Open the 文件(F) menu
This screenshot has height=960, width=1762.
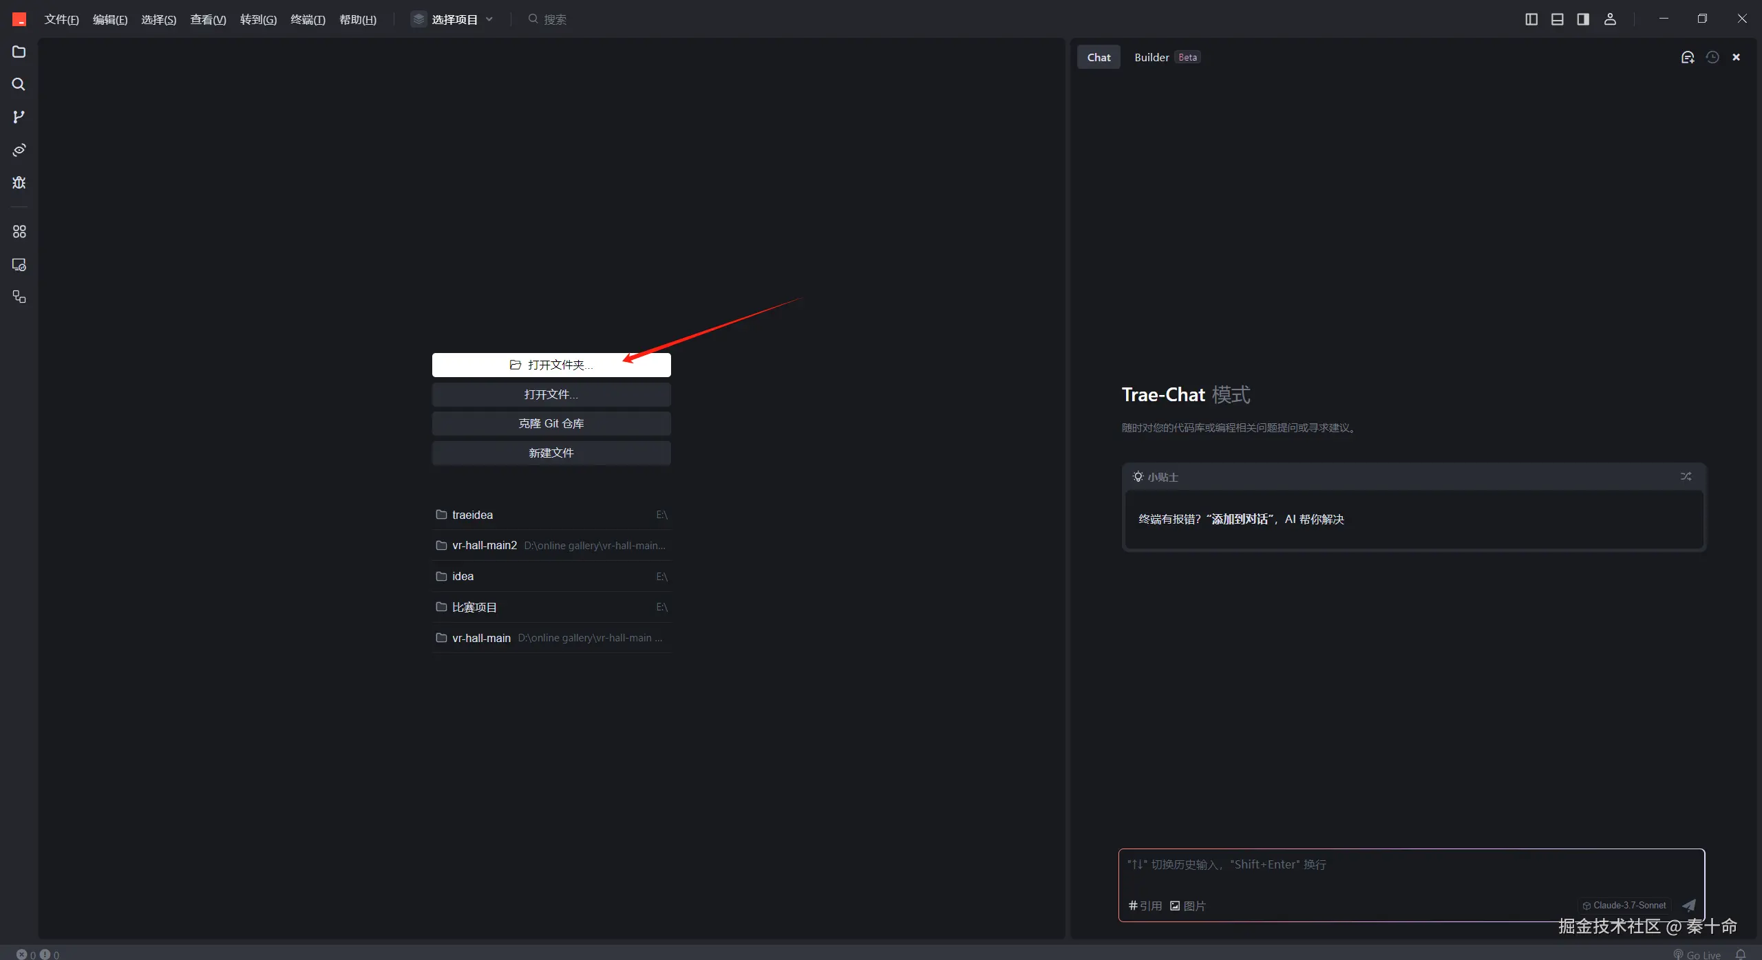pyautogui.click(x=61, y=19)
